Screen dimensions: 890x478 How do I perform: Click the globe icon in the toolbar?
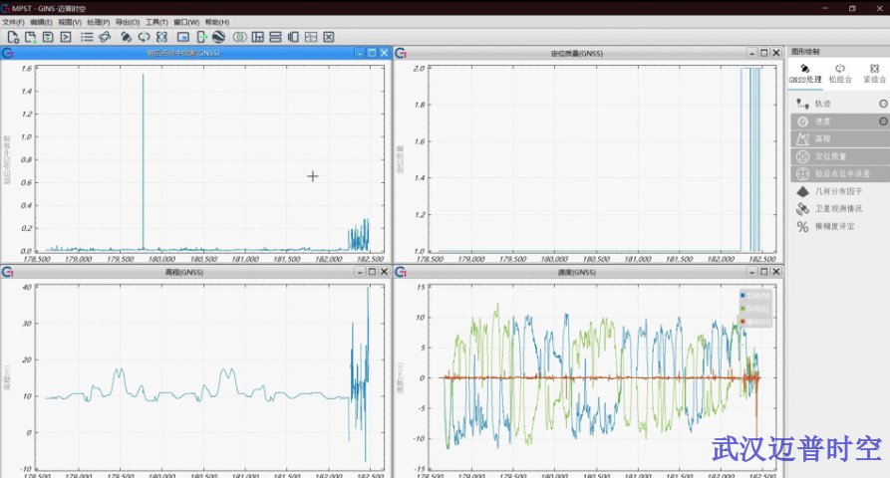(218, 37)
